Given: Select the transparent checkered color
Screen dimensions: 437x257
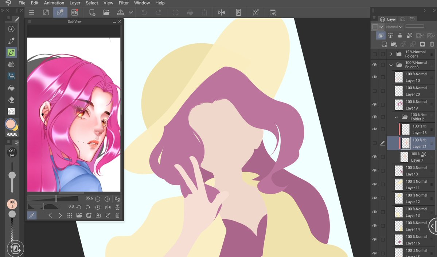Looking at the screenshot, I should click(12, 135).
